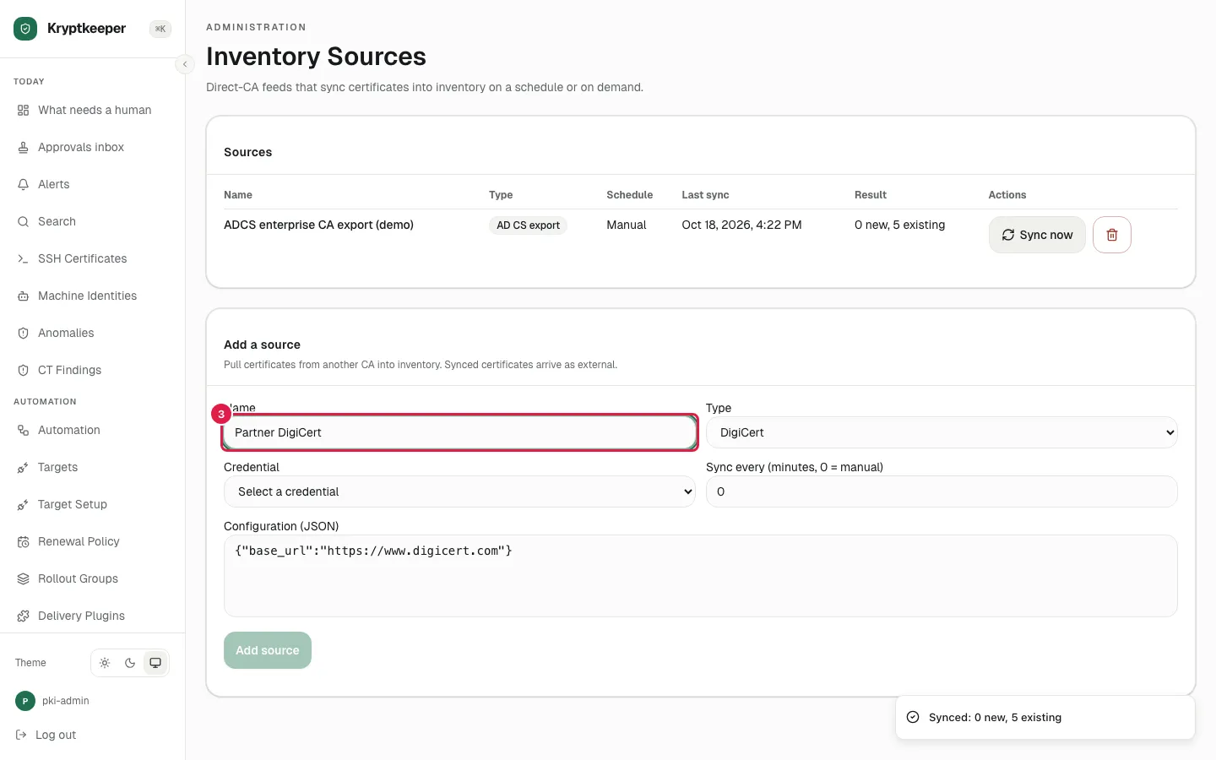This screenshot has width=1216, height=760.
Task: Click the Last sync date Oct 18, 2026
Action: click(x=741, y=225)
